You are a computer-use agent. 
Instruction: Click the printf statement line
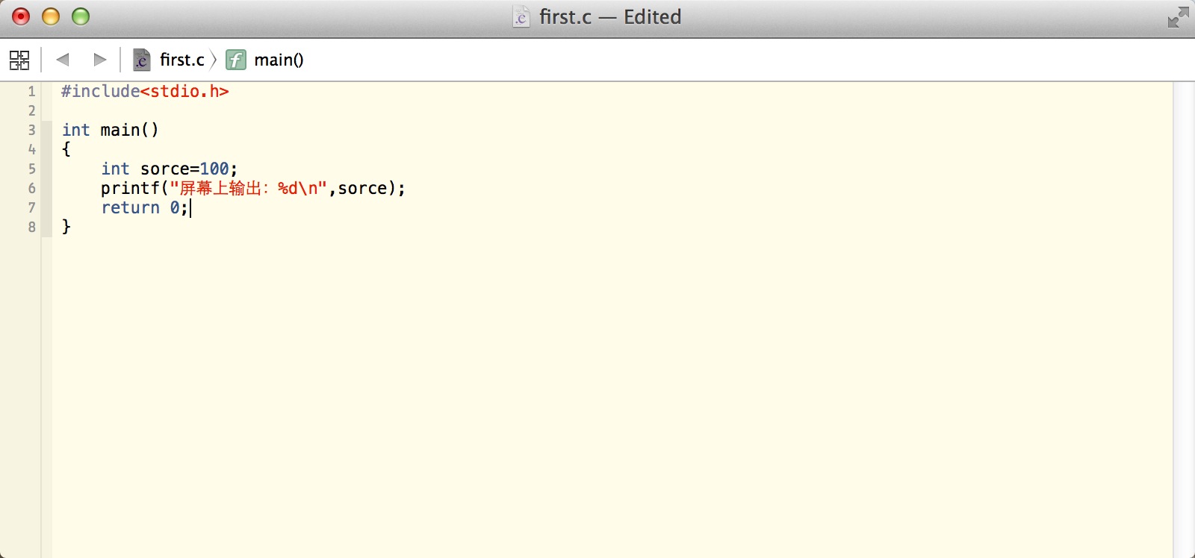253,188
